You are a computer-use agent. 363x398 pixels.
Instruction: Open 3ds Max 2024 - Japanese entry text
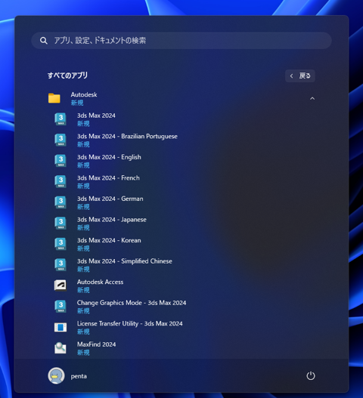[112, 220]
